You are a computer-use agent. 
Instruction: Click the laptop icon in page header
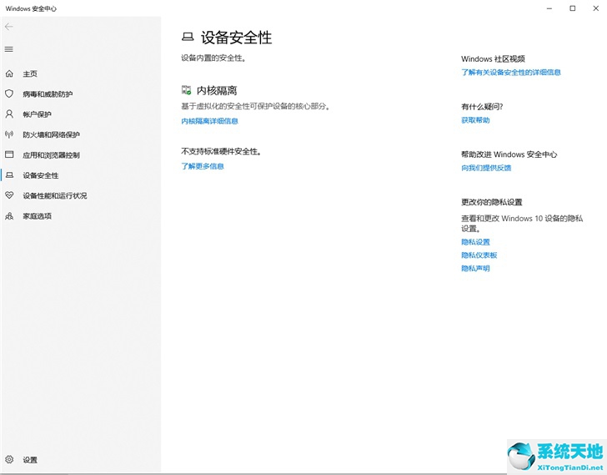[188, 38]
